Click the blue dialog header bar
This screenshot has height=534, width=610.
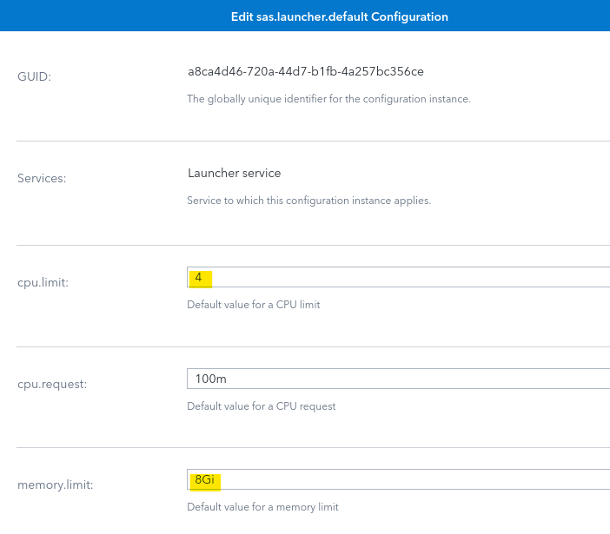click(x=305, y=16)
